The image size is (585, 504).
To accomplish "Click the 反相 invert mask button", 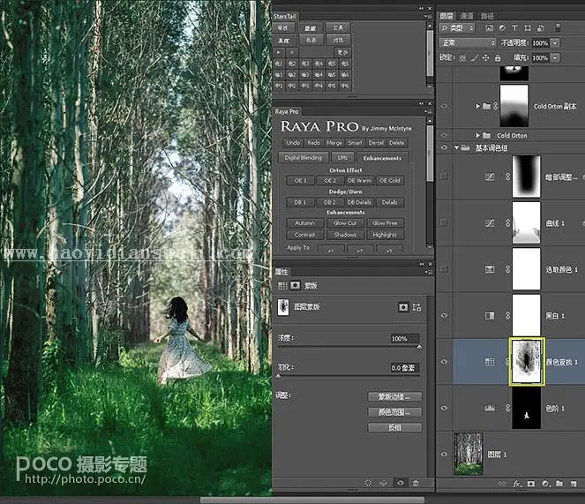I will (394, 427).
